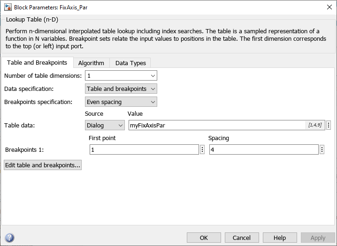
Task: Select the Table and Breakpoints tab
Action: click(37, 62)
